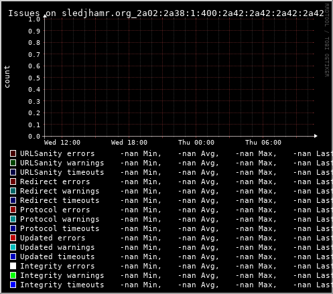Click the graph title text
The height and width of the screenshot is (294, 333).
click(166, 13)
